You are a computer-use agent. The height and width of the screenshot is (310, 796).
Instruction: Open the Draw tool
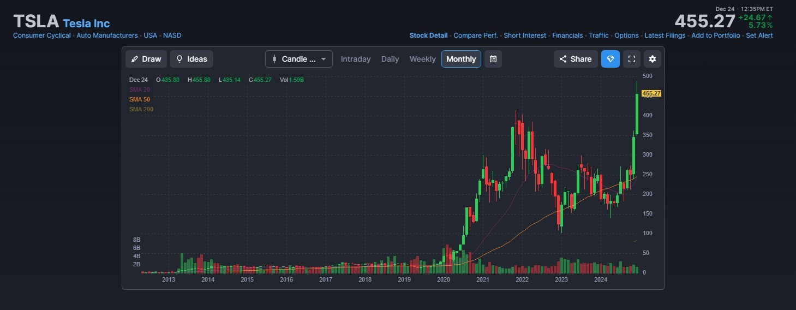coord(146,59)
